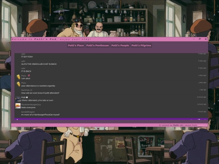Click the username kenobithagod
The height and width of the screenshot is (164, 219).
(x=28, y=112)
